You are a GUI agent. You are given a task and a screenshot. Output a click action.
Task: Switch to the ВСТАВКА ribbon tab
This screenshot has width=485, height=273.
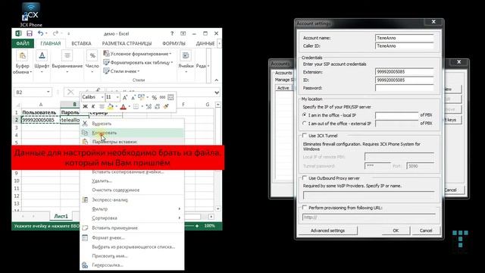point(81,43)
